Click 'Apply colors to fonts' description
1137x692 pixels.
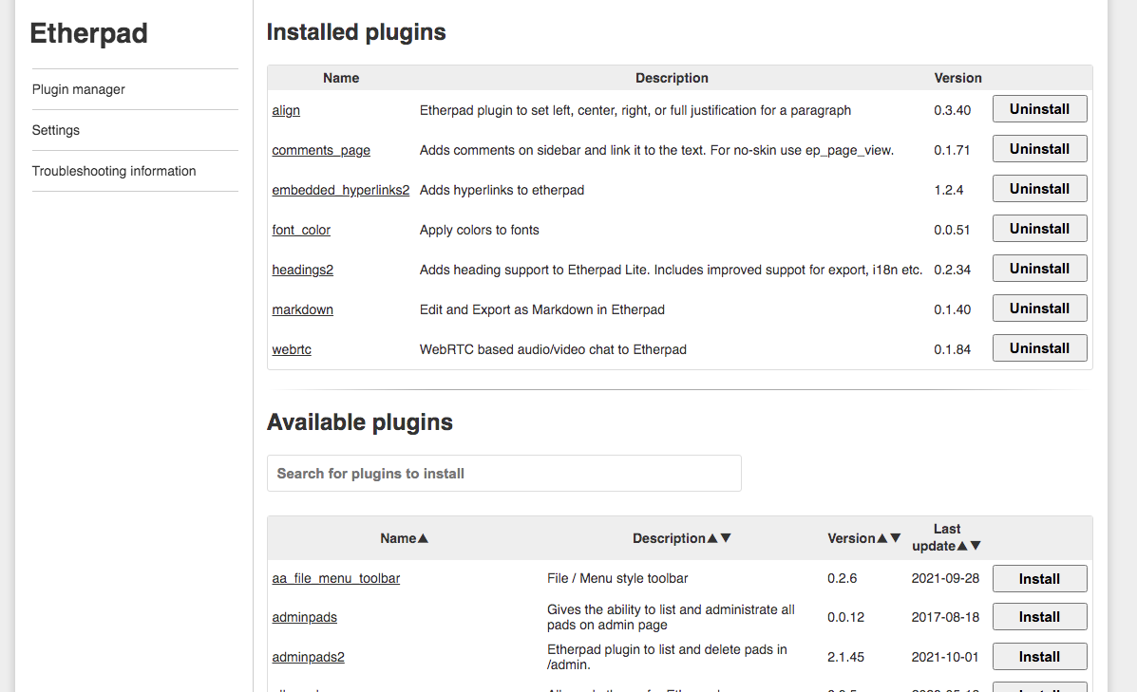[x=480, y=230]
